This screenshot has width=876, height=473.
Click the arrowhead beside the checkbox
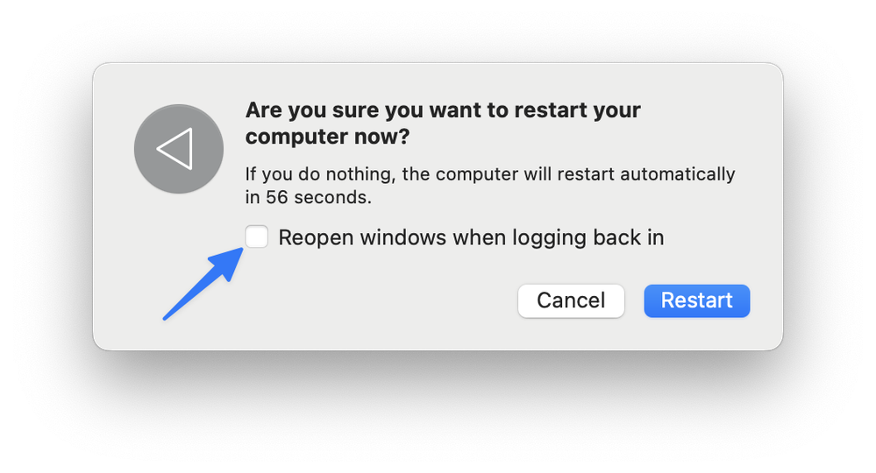228,264
